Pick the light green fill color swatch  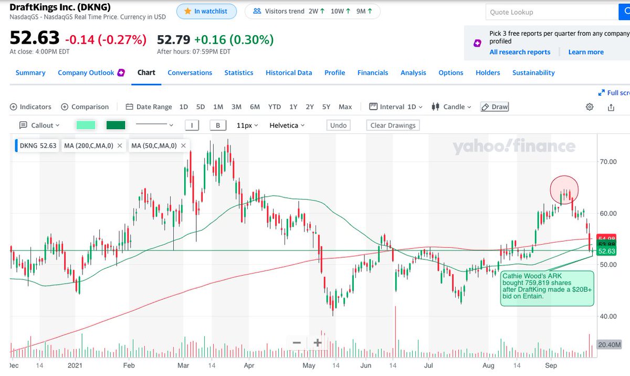pos(86,125)
